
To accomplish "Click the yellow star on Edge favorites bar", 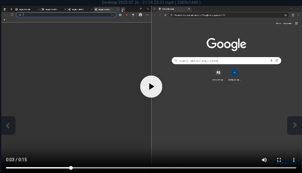I will pyautogui.click(x=4, y=20).
